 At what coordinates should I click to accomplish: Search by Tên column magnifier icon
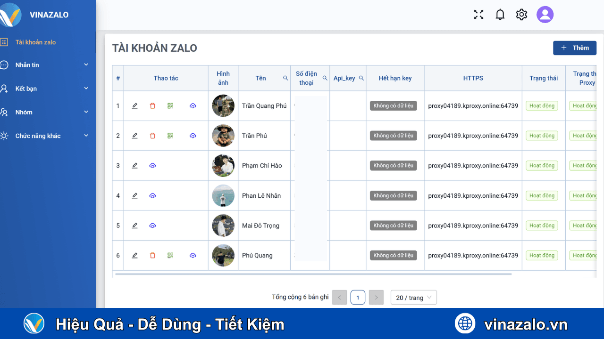click(285, 78)
